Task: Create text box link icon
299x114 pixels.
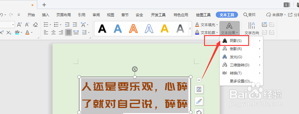Action: pyautogui.click(x=264, y=24)
